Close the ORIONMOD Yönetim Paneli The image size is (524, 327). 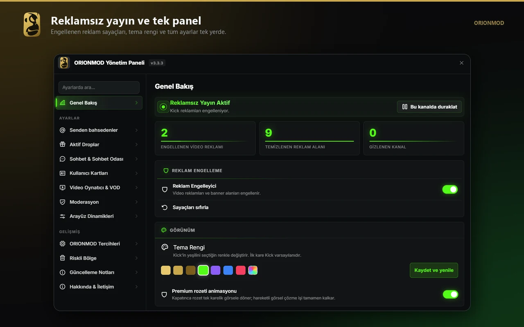click(x=461, y=63)
